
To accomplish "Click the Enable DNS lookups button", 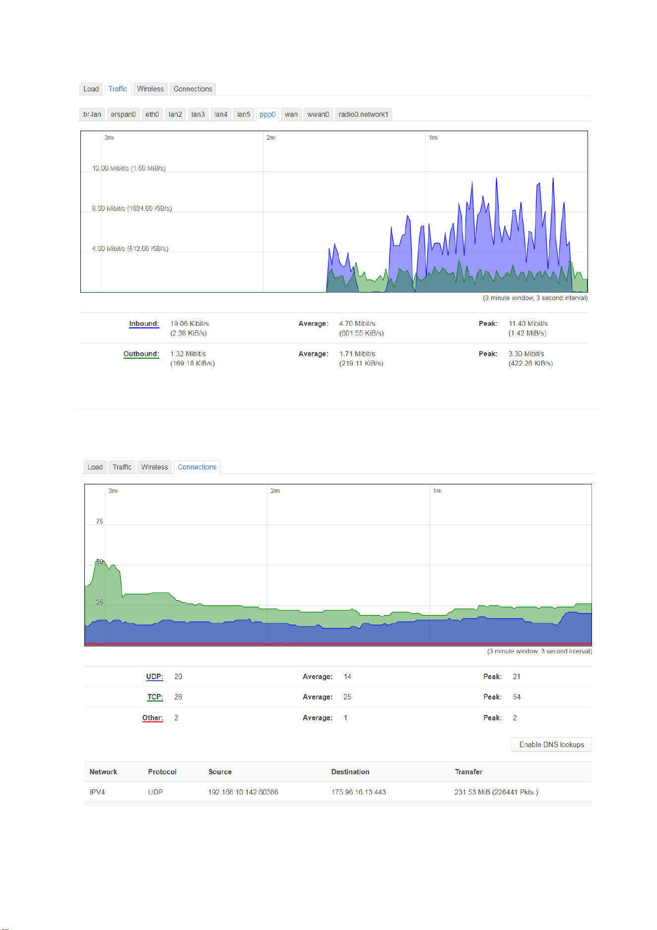I will [x=552, y=745].
